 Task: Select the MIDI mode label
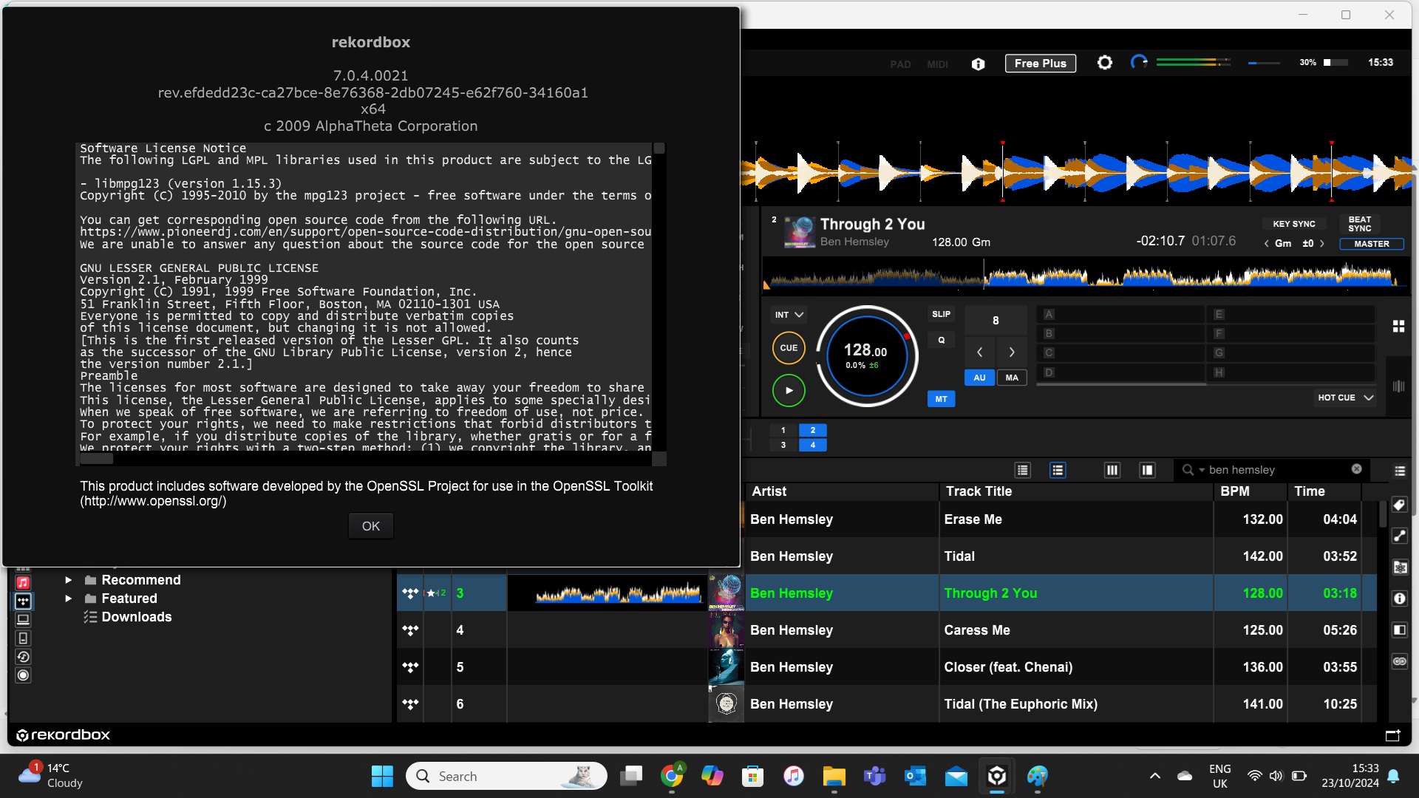tap(937, 64)
